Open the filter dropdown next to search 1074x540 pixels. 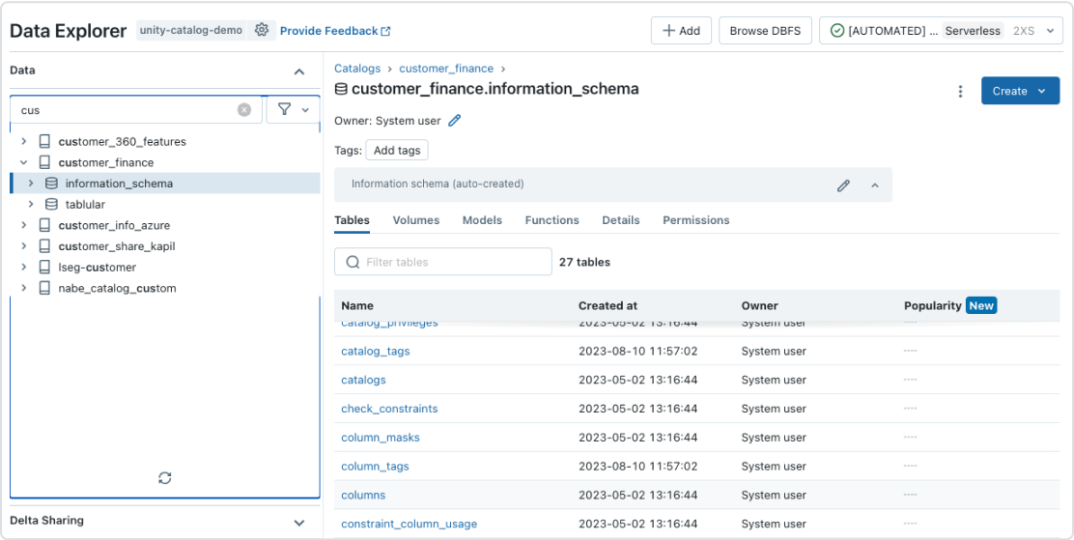click(294, 110)
